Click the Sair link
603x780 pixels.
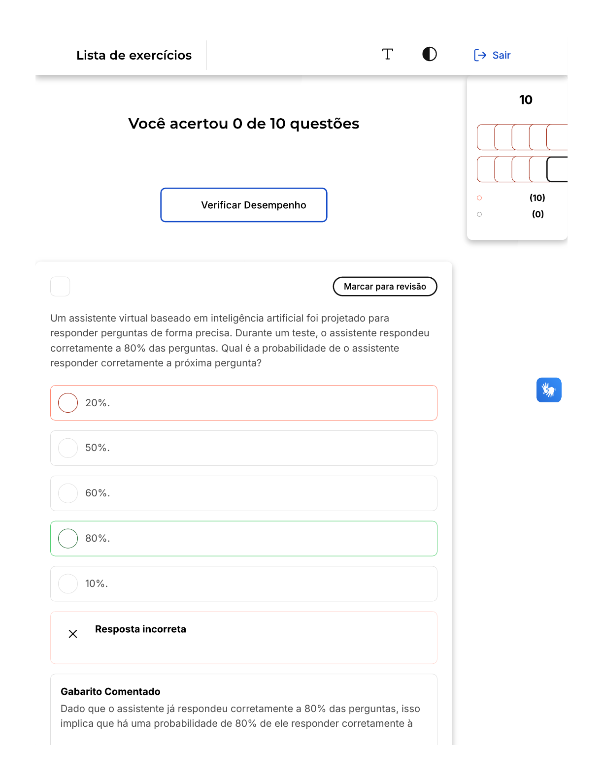coord(501,55)
